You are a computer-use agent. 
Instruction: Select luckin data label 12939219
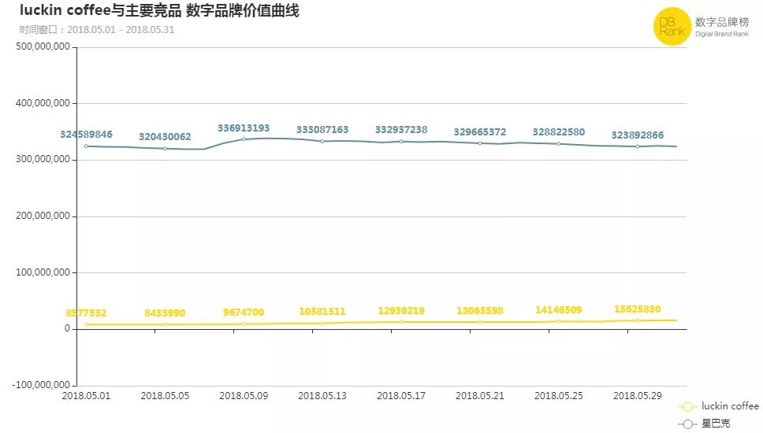pos(401,310)
